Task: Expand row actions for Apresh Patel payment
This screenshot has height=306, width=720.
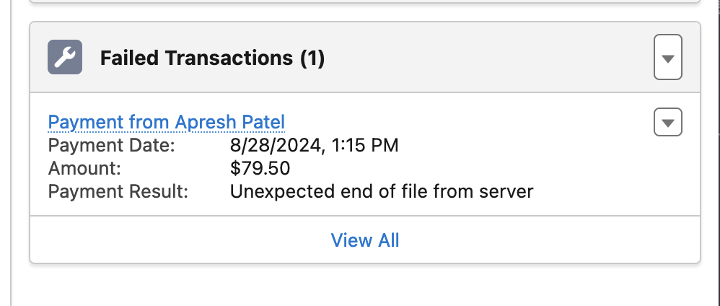Action: click(667, 123)
